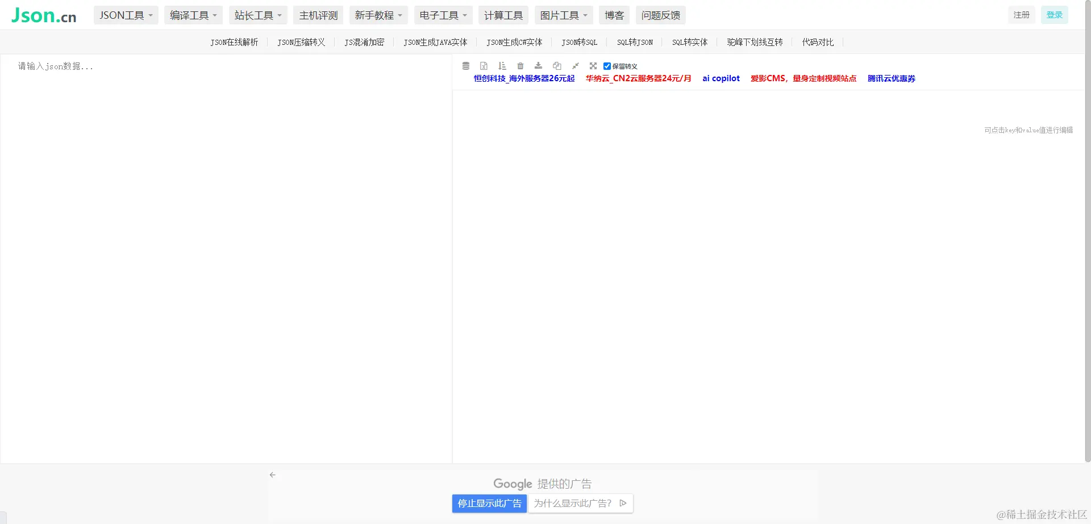Image resolution: width=1091 pixels, height=524 pixels.
Task: Open 华纳云_CN2云服务器24元/月 ad link
Action: 638,78
